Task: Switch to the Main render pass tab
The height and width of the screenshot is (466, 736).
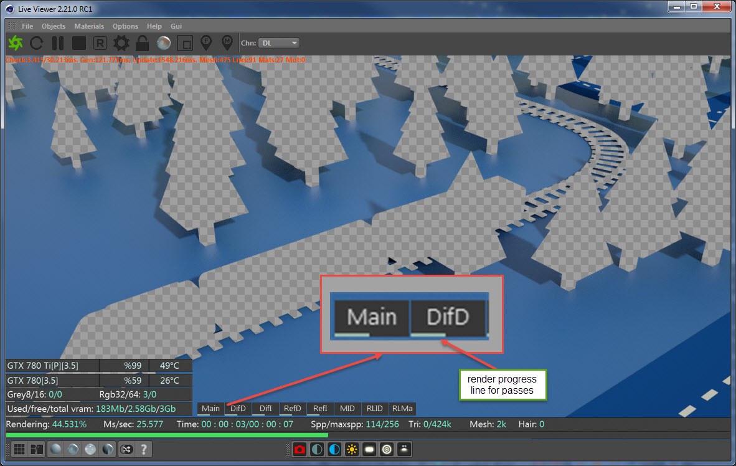Action: pos(210,409)
